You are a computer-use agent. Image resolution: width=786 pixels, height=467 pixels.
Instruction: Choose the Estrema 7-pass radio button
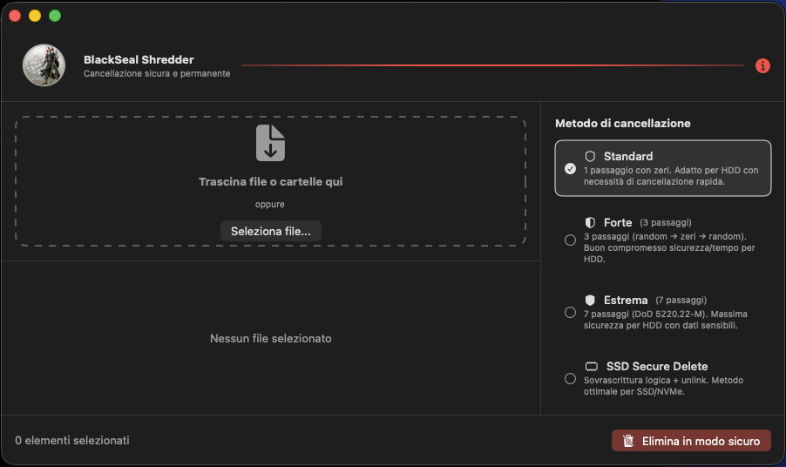[x=570, y=312]
